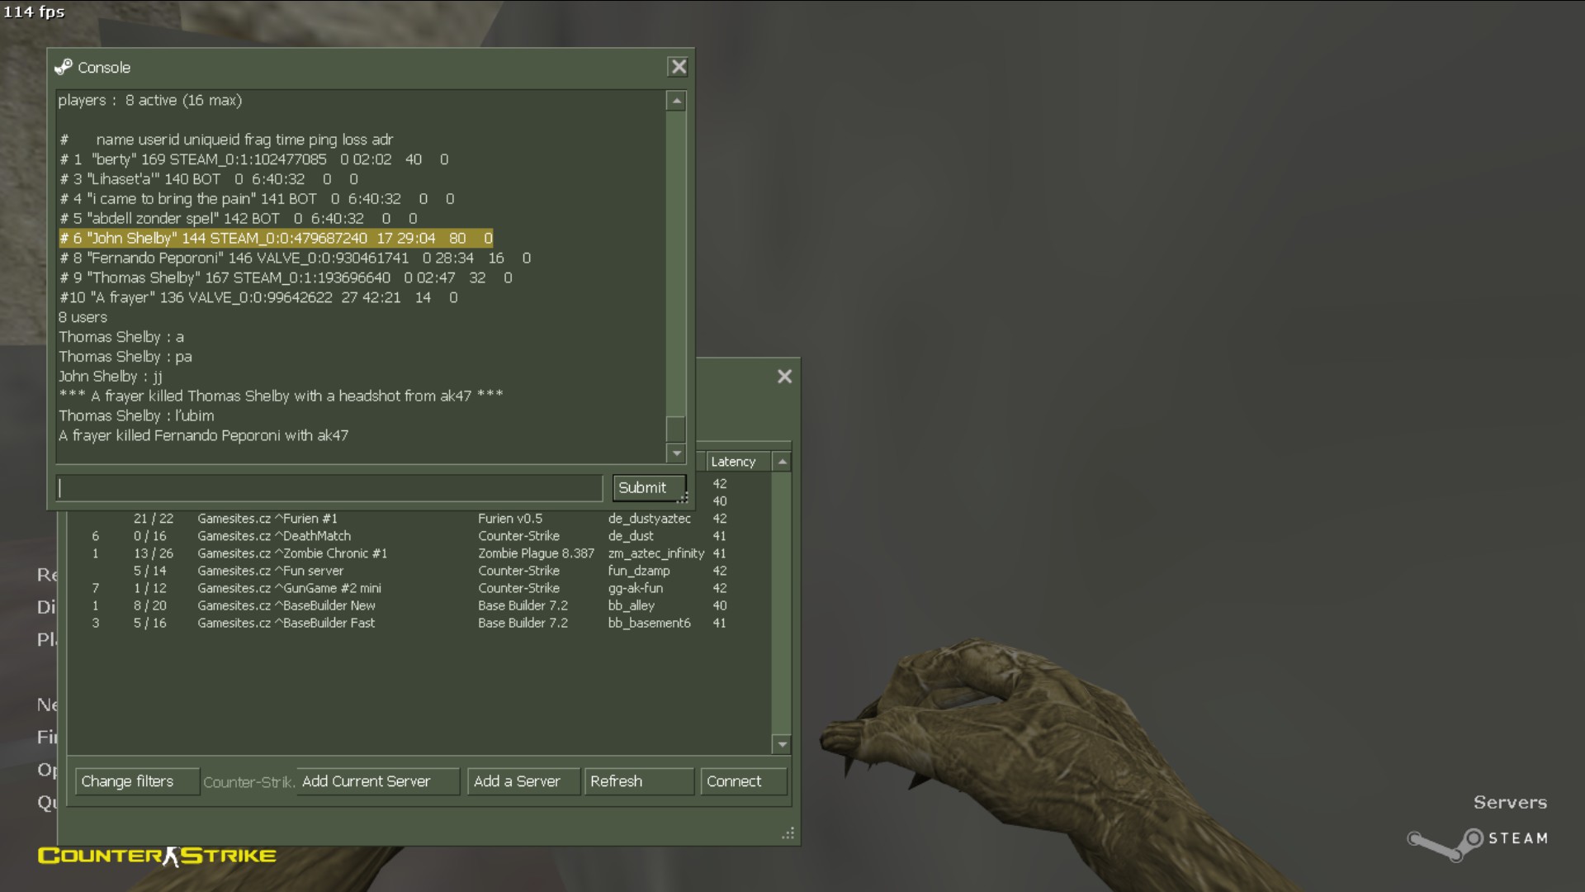
Task: Click "Thomas Shelby : l'ubim" chat line
Action: coord(136,415)
